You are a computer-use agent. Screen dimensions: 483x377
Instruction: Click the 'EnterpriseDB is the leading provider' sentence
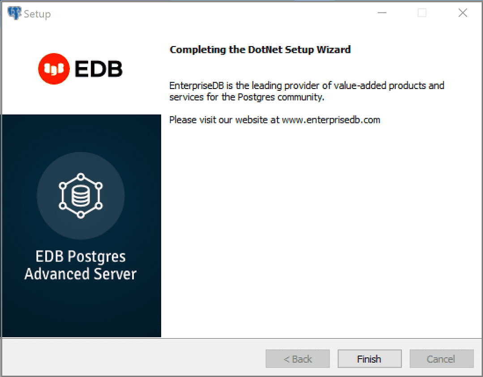coord(307,85)
